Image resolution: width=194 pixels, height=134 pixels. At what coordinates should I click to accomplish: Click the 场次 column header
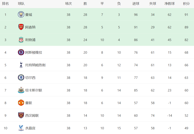click(x=69, y=4)
